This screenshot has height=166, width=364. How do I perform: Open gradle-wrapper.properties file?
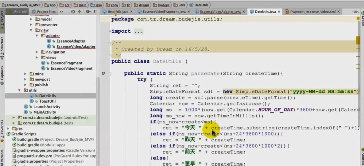[54, 150]
